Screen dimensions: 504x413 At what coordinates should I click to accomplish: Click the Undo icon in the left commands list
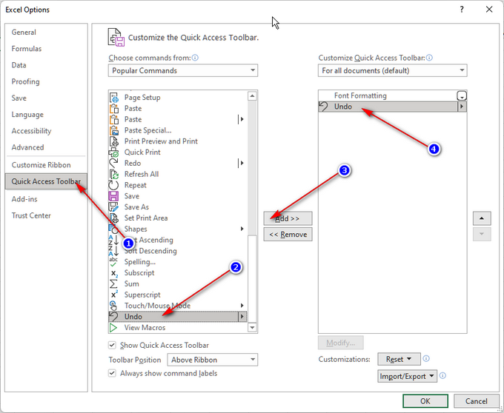[x=114, y=317]
